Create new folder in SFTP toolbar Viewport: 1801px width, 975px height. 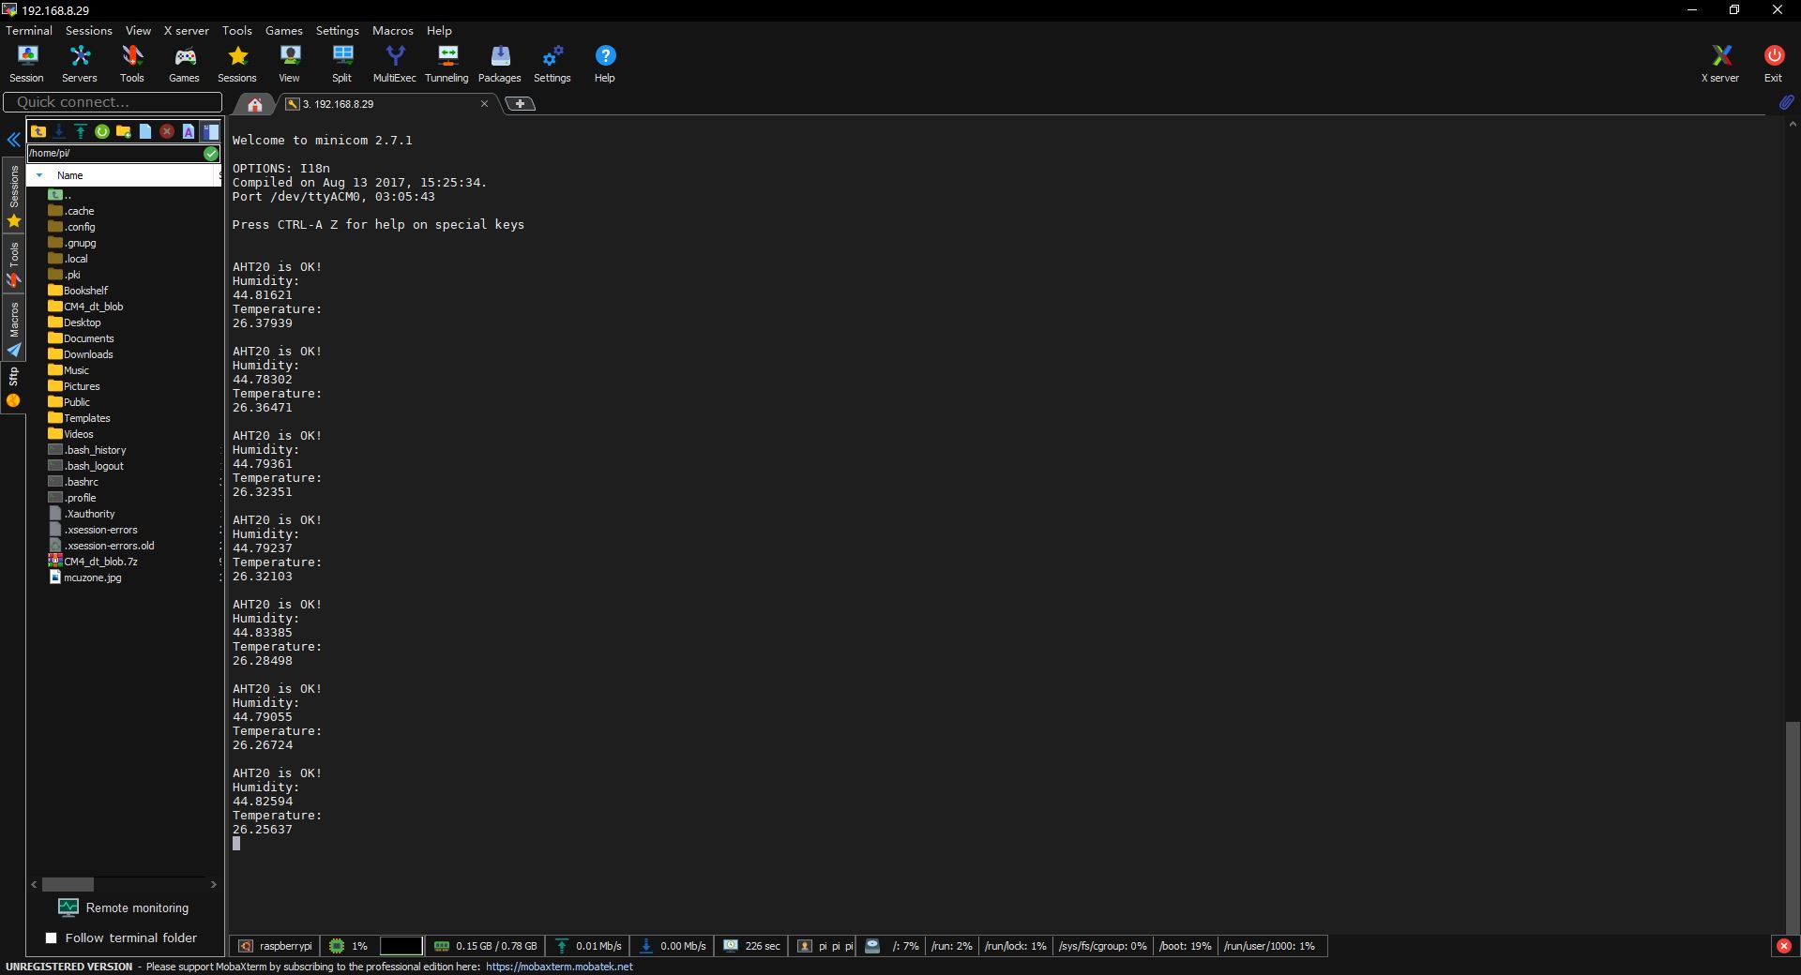124,131
